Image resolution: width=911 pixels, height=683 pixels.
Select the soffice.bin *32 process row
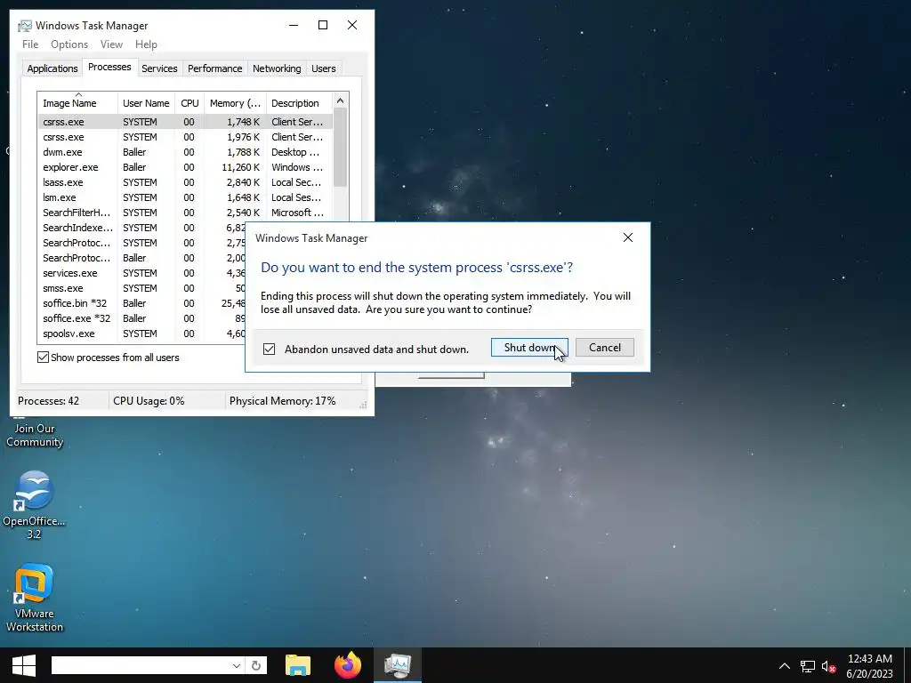pos(142,303)
